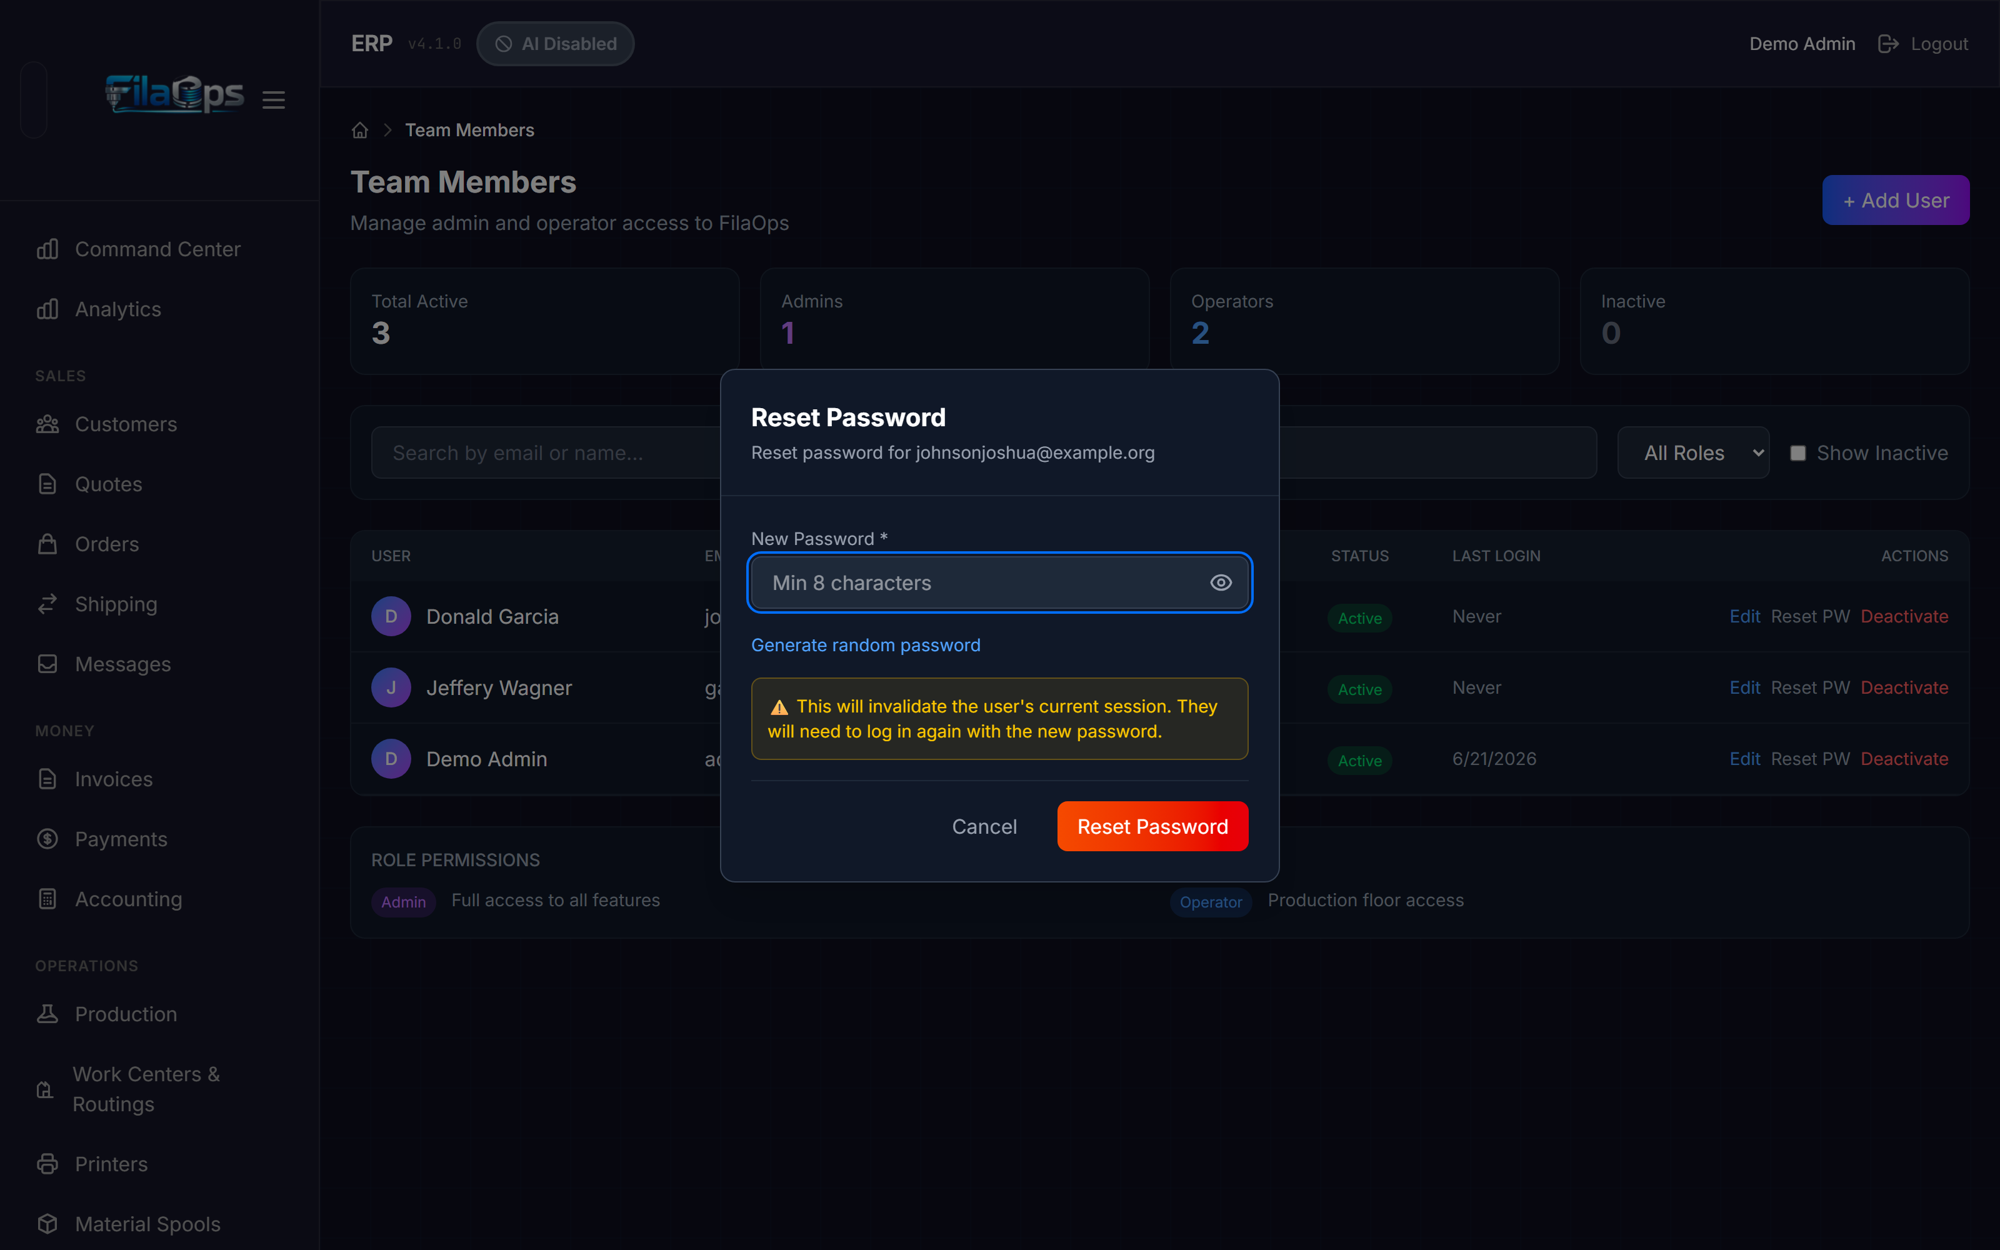The image size is (2000, 1250).
Task: Open Command Center from sidebar
Action: [158, 249]
